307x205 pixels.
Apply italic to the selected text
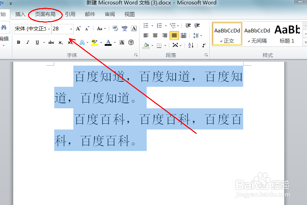(27, 42)
